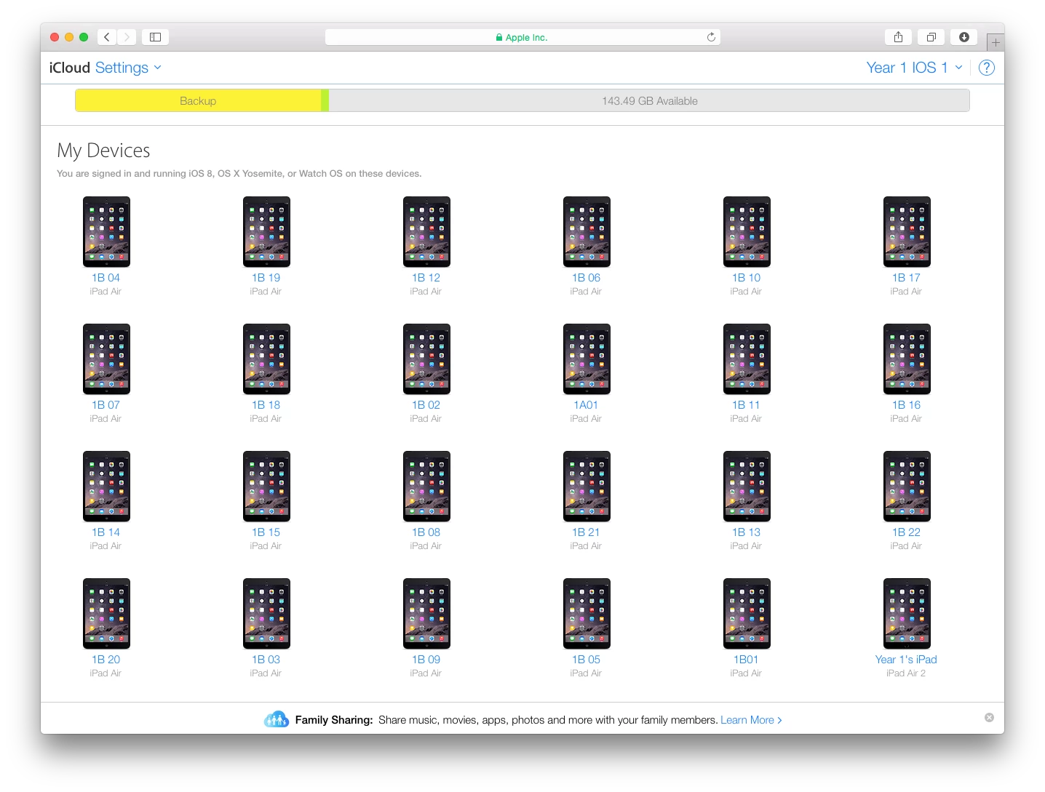
Task: Open the 1B 10 iPad icon
Action: pyautogui.click(x=747, y=231)
